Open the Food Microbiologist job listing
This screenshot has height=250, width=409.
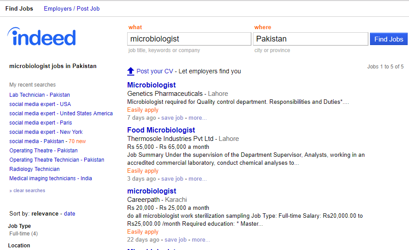click(x=161, y=130)
